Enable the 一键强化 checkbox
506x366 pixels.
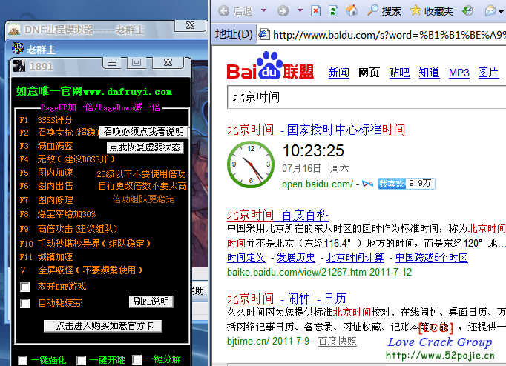[x=22, y=360]
